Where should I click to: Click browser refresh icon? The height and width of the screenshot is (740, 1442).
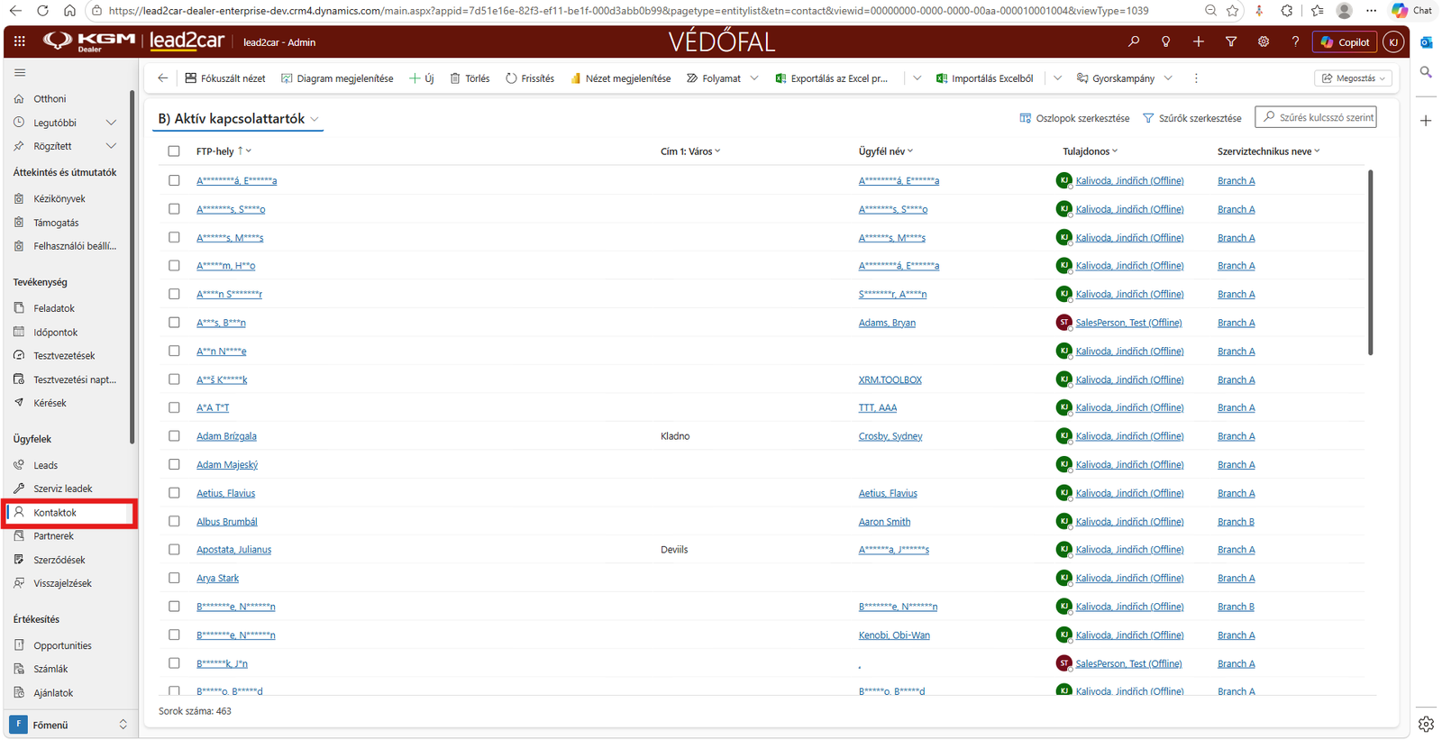point(42,11)
